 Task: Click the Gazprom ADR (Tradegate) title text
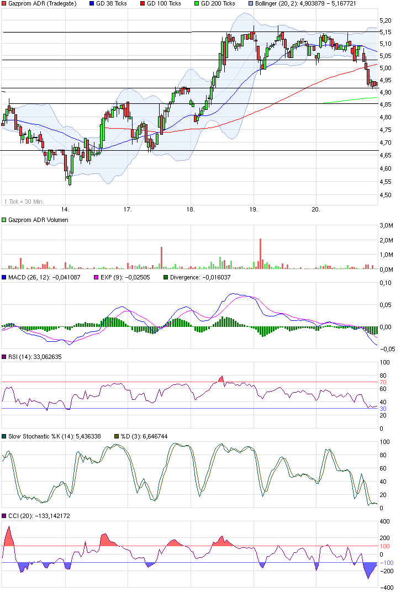click(43, 3)
